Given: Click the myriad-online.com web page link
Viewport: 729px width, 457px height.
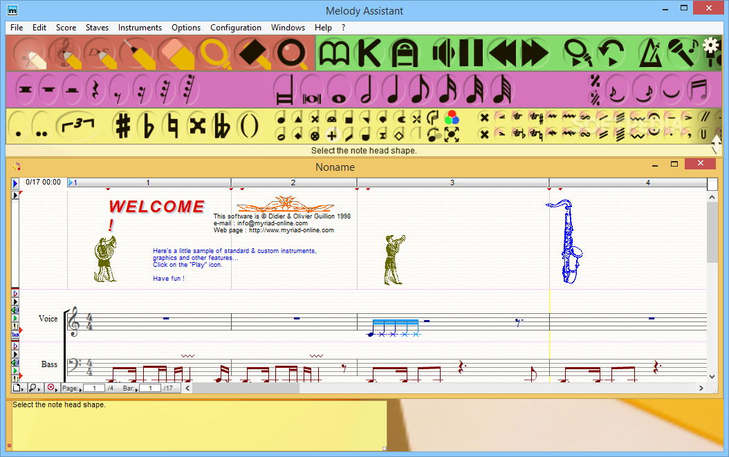Looking at the screenshot, I should [291, 230].
